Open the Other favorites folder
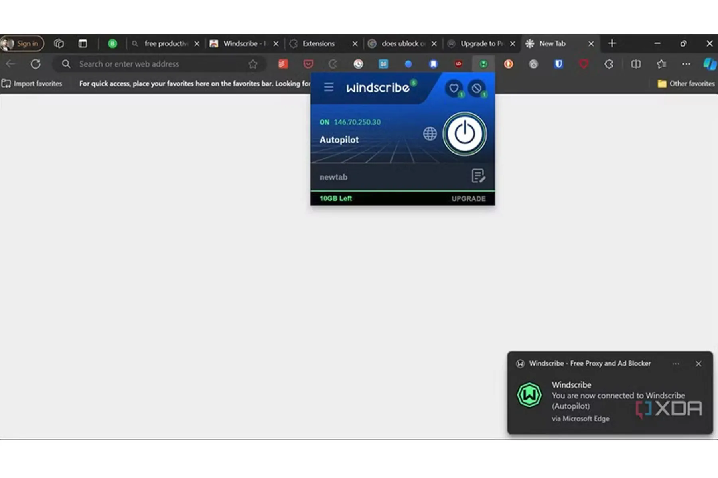718x478 pixels. pos(686,84)
